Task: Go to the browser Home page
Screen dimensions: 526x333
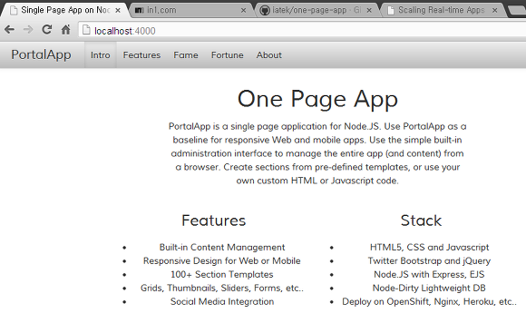Action: (65, 30)
